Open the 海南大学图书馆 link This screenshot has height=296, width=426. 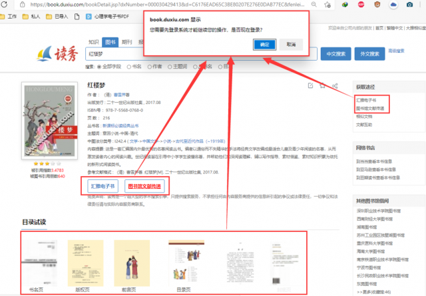tap(371, 251)
